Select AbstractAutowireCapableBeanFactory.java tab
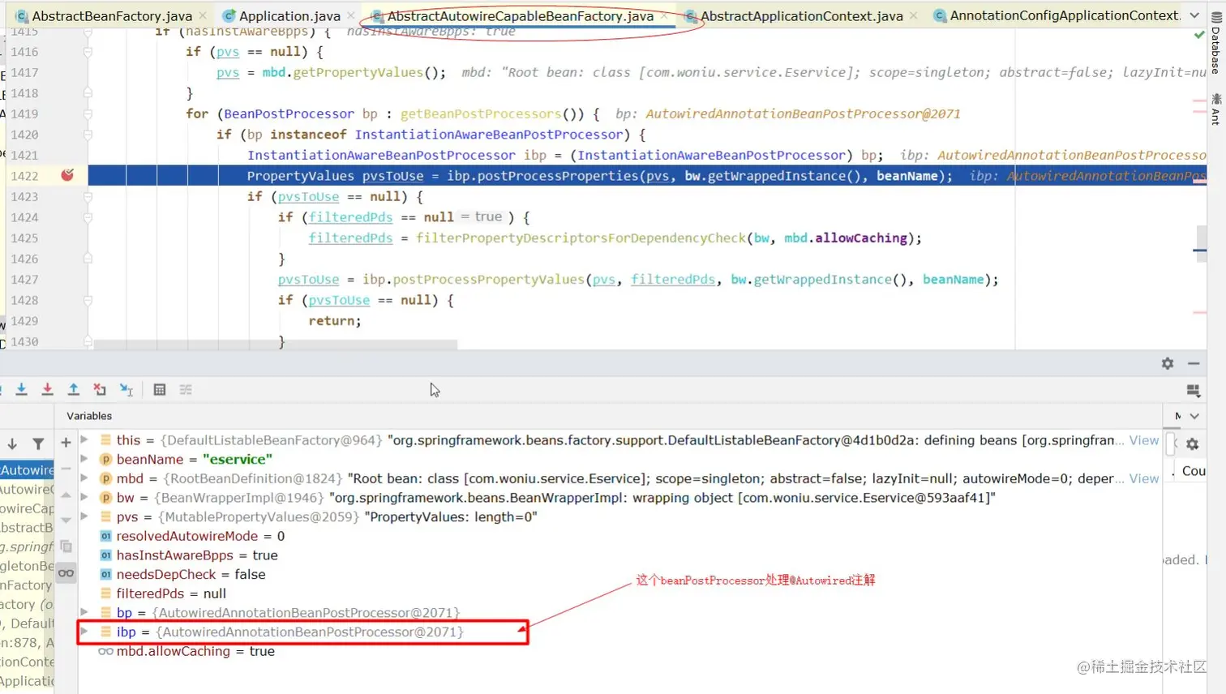 point(520,15)
